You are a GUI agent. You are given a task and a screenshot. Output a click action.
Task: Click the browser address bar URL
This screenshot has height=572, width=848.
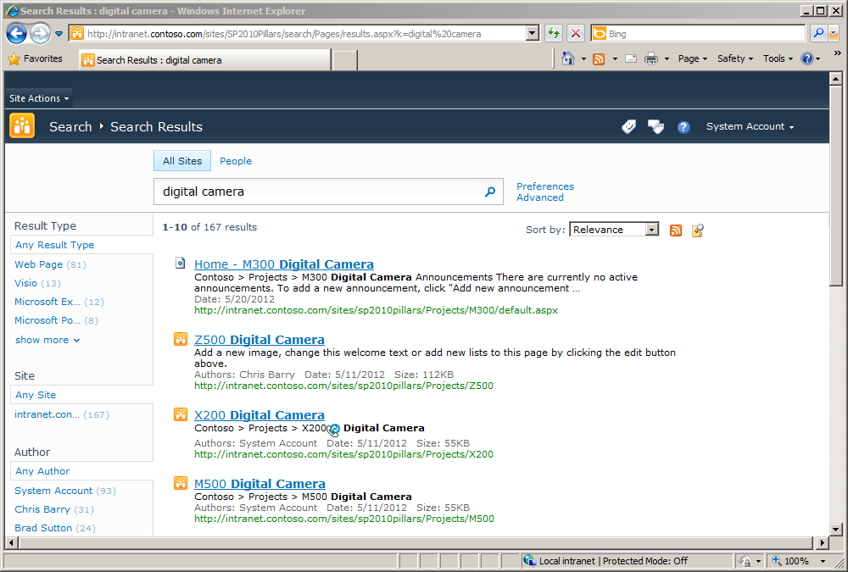coord(305,34)
